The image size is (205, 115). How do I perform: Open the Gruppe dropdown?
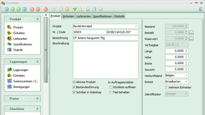pyautogui.click(x=136, y=26)
